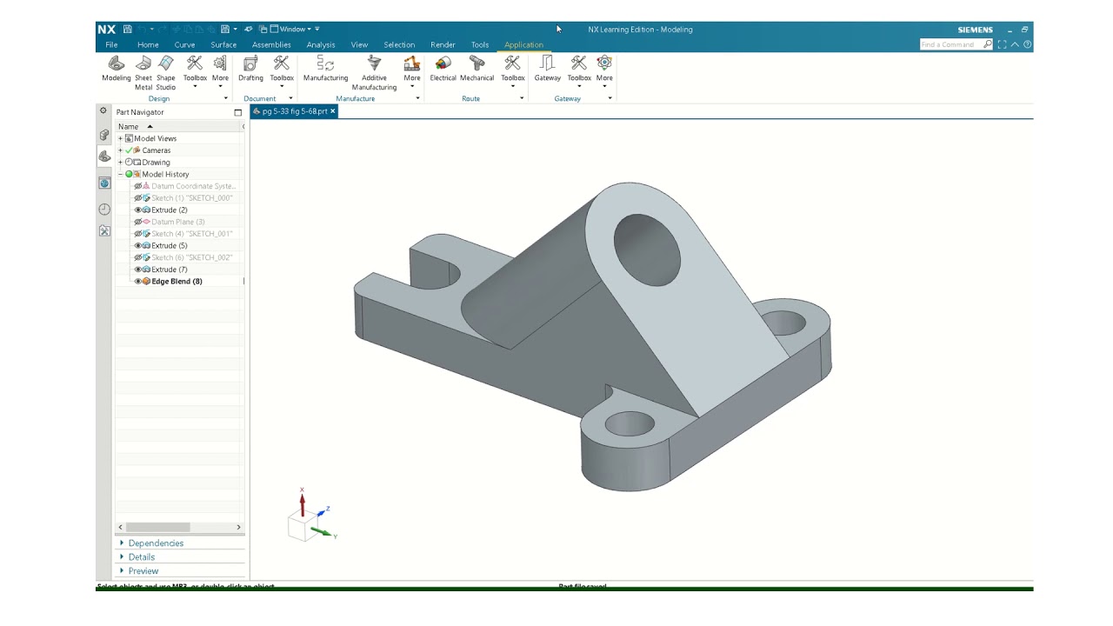The height and width of the screenshot is (626, 1113).
Task: Open the Window dropdown in title bar
Action: [x=294, y=30]
